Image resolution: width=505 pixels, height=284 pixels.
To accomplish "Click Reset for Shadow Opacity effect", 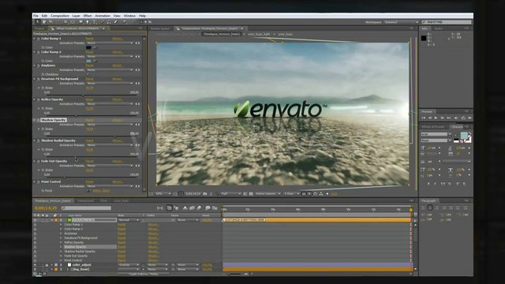I will click(x=89, y=120).
